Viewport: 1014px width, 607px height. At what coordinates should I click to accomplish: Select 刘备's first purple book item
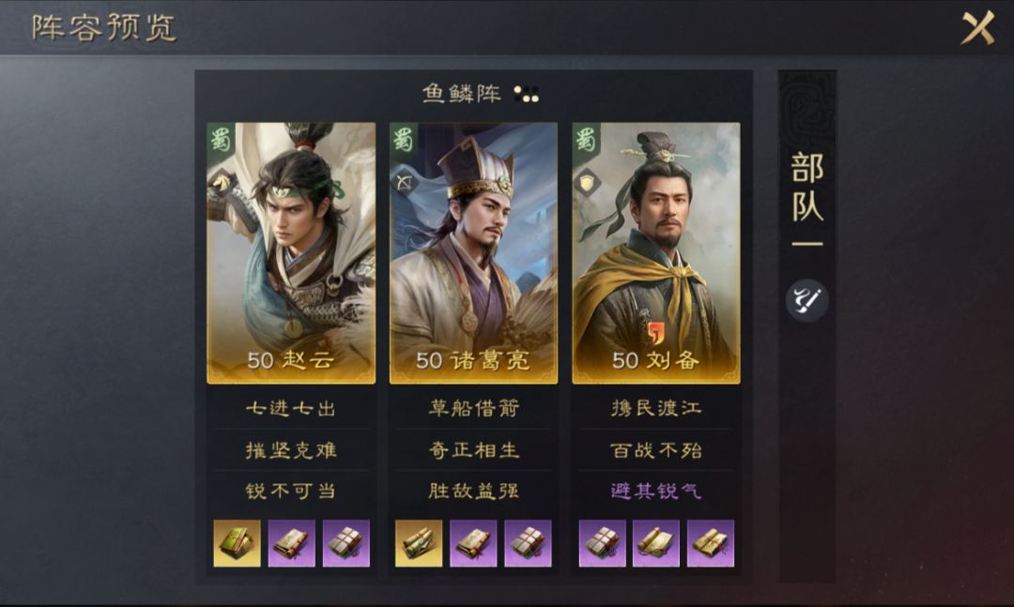(x=602, y=543)
